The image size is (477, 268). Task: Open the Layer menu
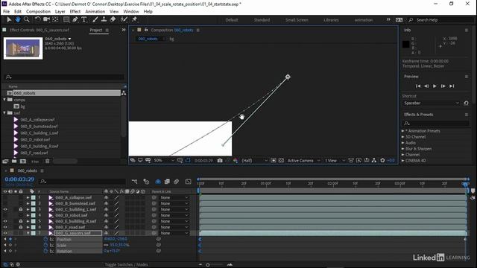coord(60,12)
